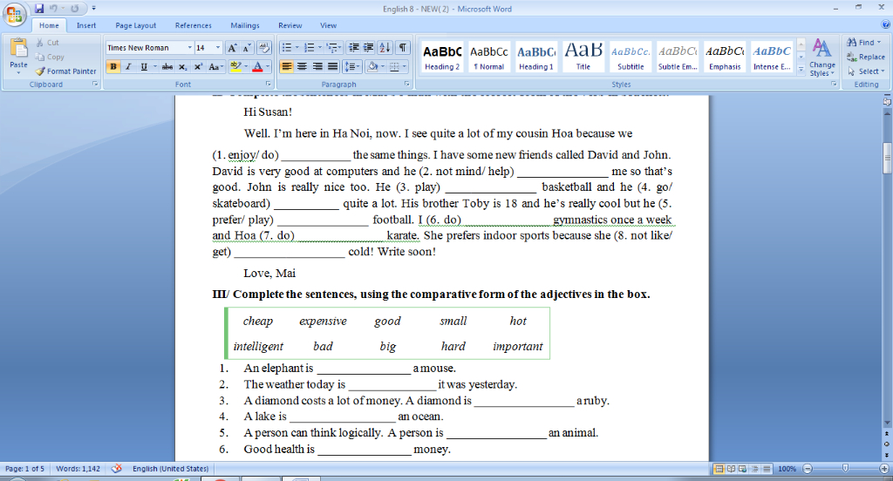893x481 pixels.
Task: Expand the Styles gallery More arrow
Action: tap(801, 69)
